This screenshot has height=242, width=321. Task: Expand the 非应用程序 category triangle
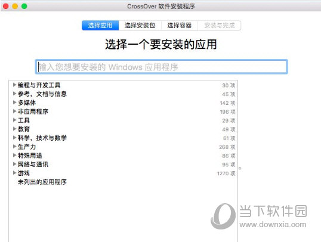[14, 111]
